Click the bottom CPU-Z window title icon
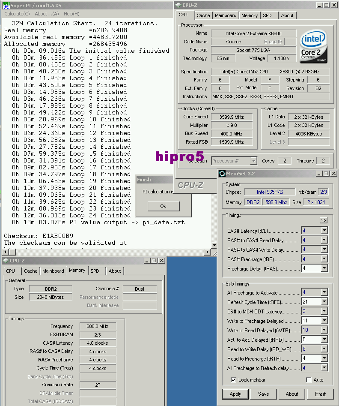The width and height of the screenshot is (339, 406). point(6,261)
